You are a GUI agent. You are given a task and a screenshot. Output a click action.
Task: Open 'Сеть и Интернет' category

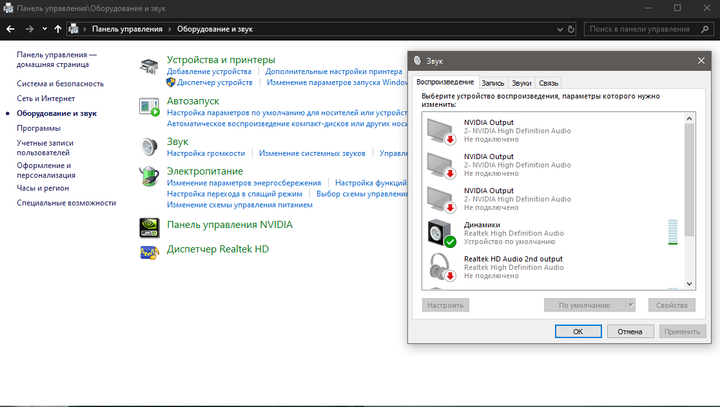[46, 99]
